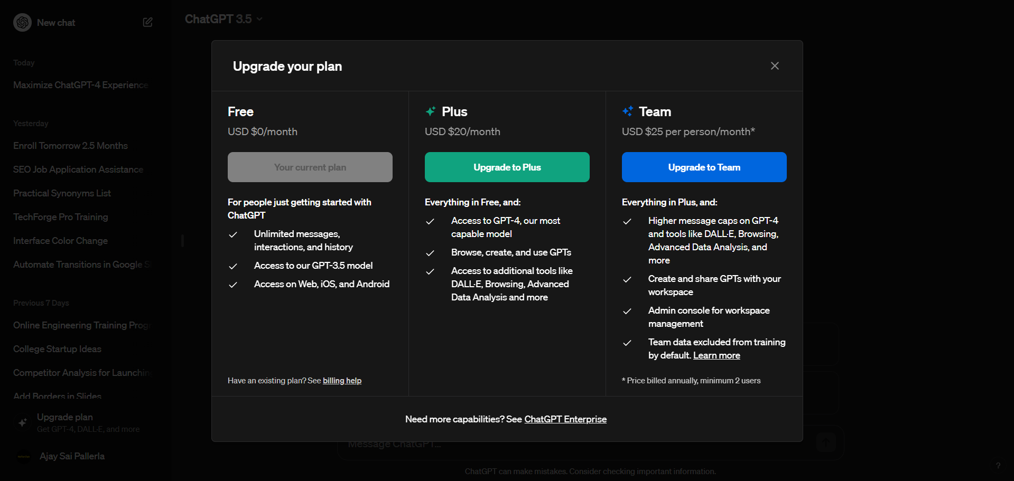Click the ChatGPT logo icon in sidebar
The height and width of the screenshot is (481, 1014).
[x=22, y=23]
